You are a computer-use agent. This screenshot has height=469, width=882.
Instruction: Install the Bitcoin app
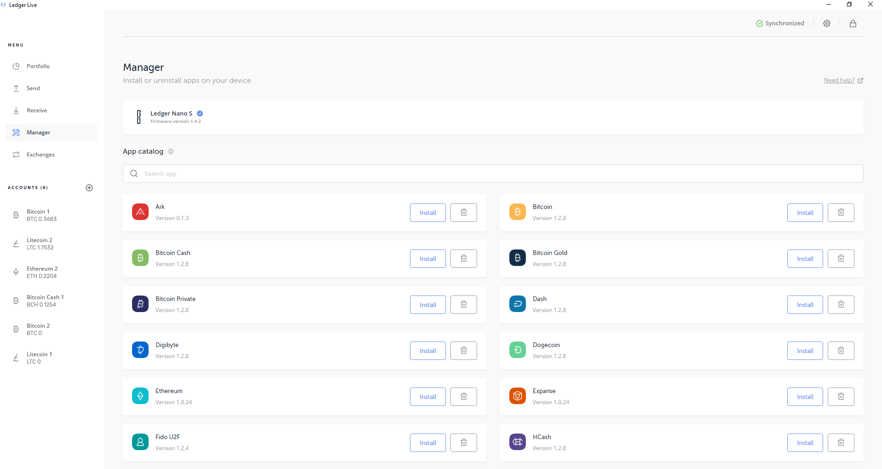(805, 213)
